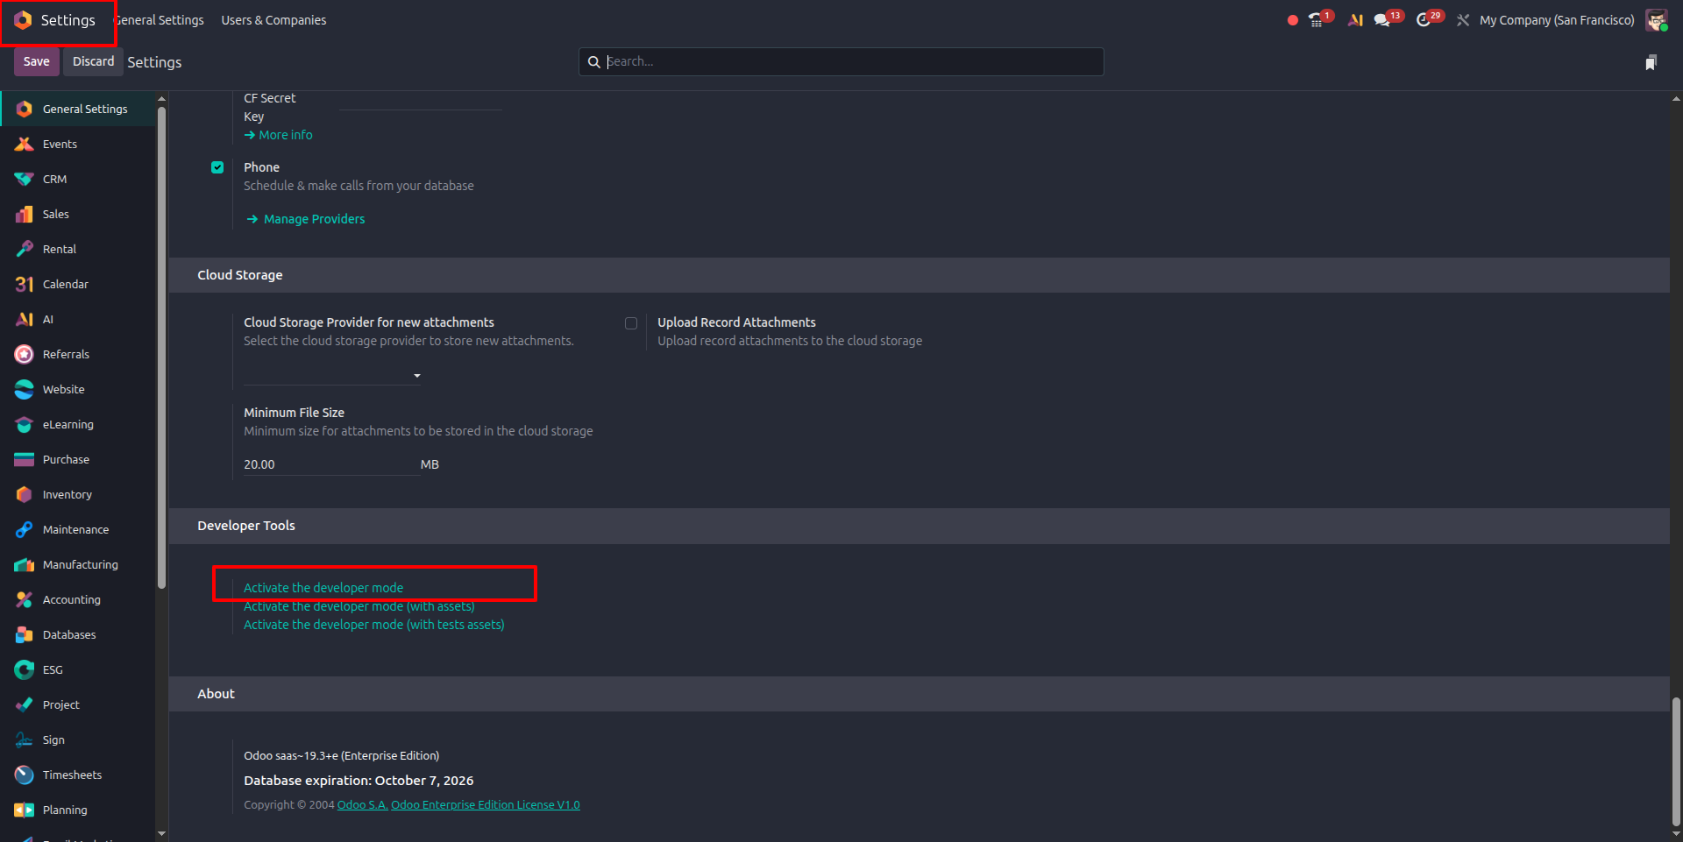Switch company via My Company (San Francisco)
Image resolution: width=1683 pixels, height=842 pixels.
tap(1557, 20)
